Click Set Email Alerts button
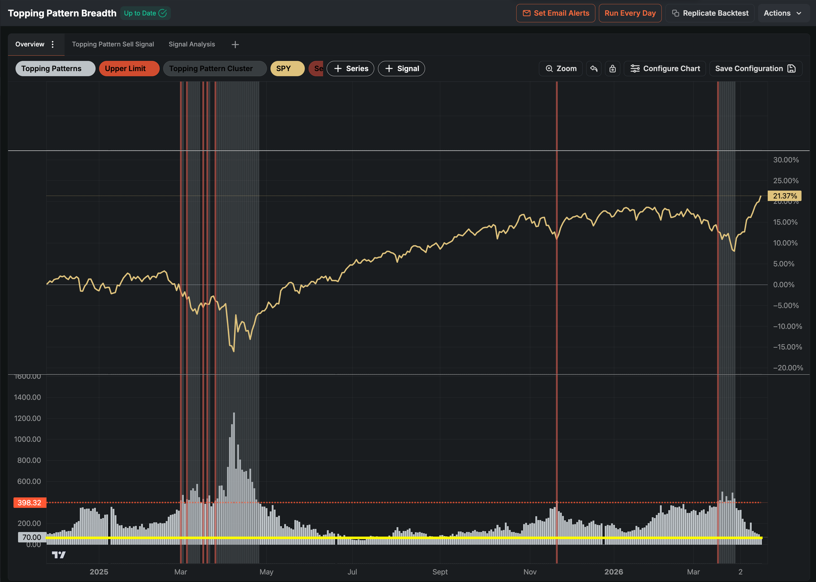 (x=556, y=13)
